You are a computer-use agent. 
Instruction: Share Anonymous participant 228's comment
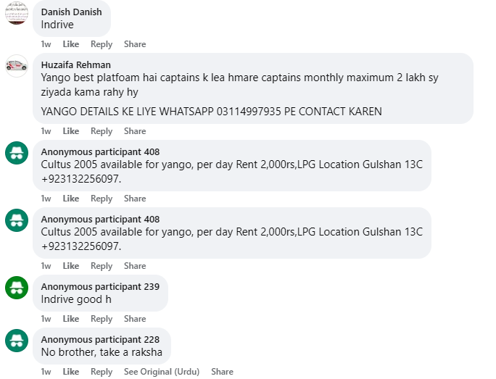222,372
